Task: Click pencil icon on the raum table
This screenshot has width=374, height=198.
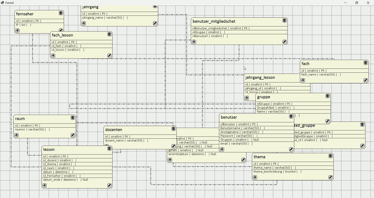Action: click(x=72, y=135)
